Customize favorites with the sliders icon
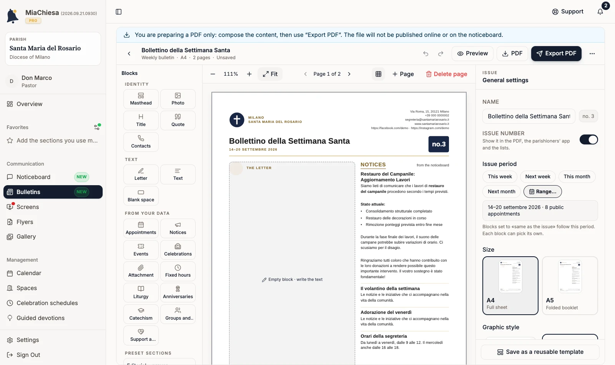This screenshot has height=365, width=615. click(97, 127)
